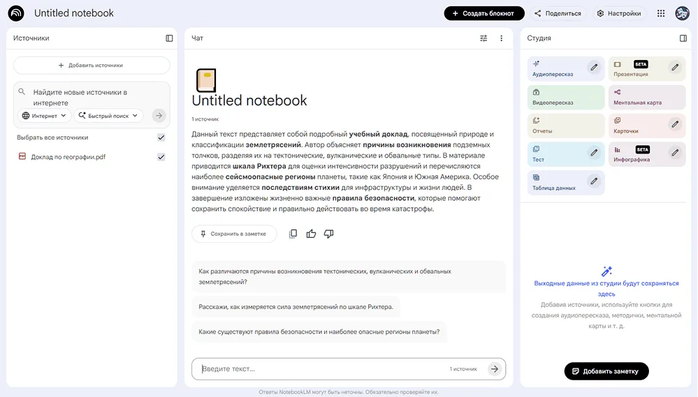Click the Введите текст chat field
The image size is (698, 397).
click(321, 368)
